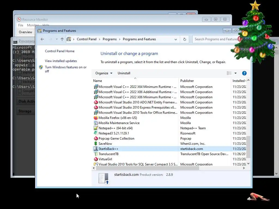
Task: Open the More view options arrow
Action: tap(235, 73)
